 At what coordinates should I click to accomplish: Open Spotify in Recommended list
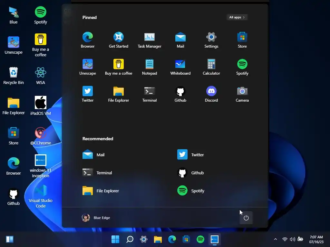coord(191,191)
